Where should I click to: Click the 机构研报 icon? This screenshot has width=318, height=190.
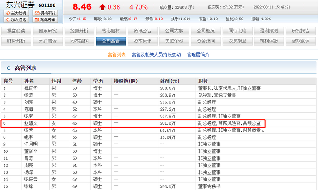click(37, 13)
